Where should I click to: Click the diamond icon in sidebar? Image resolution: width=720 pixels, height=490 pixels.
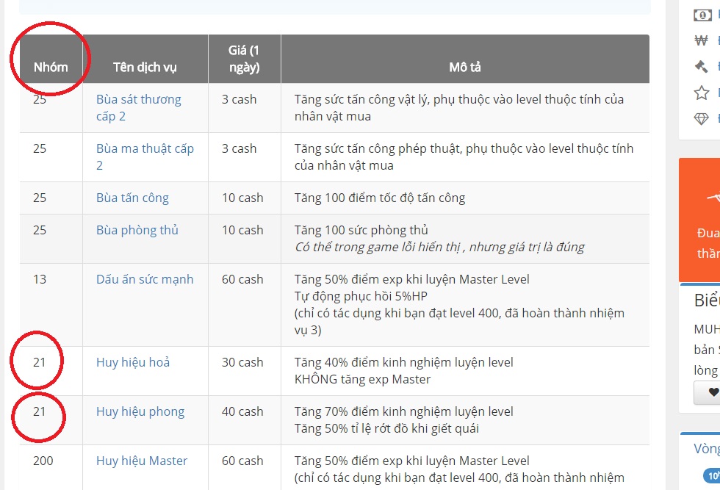[x=702, y=119]
